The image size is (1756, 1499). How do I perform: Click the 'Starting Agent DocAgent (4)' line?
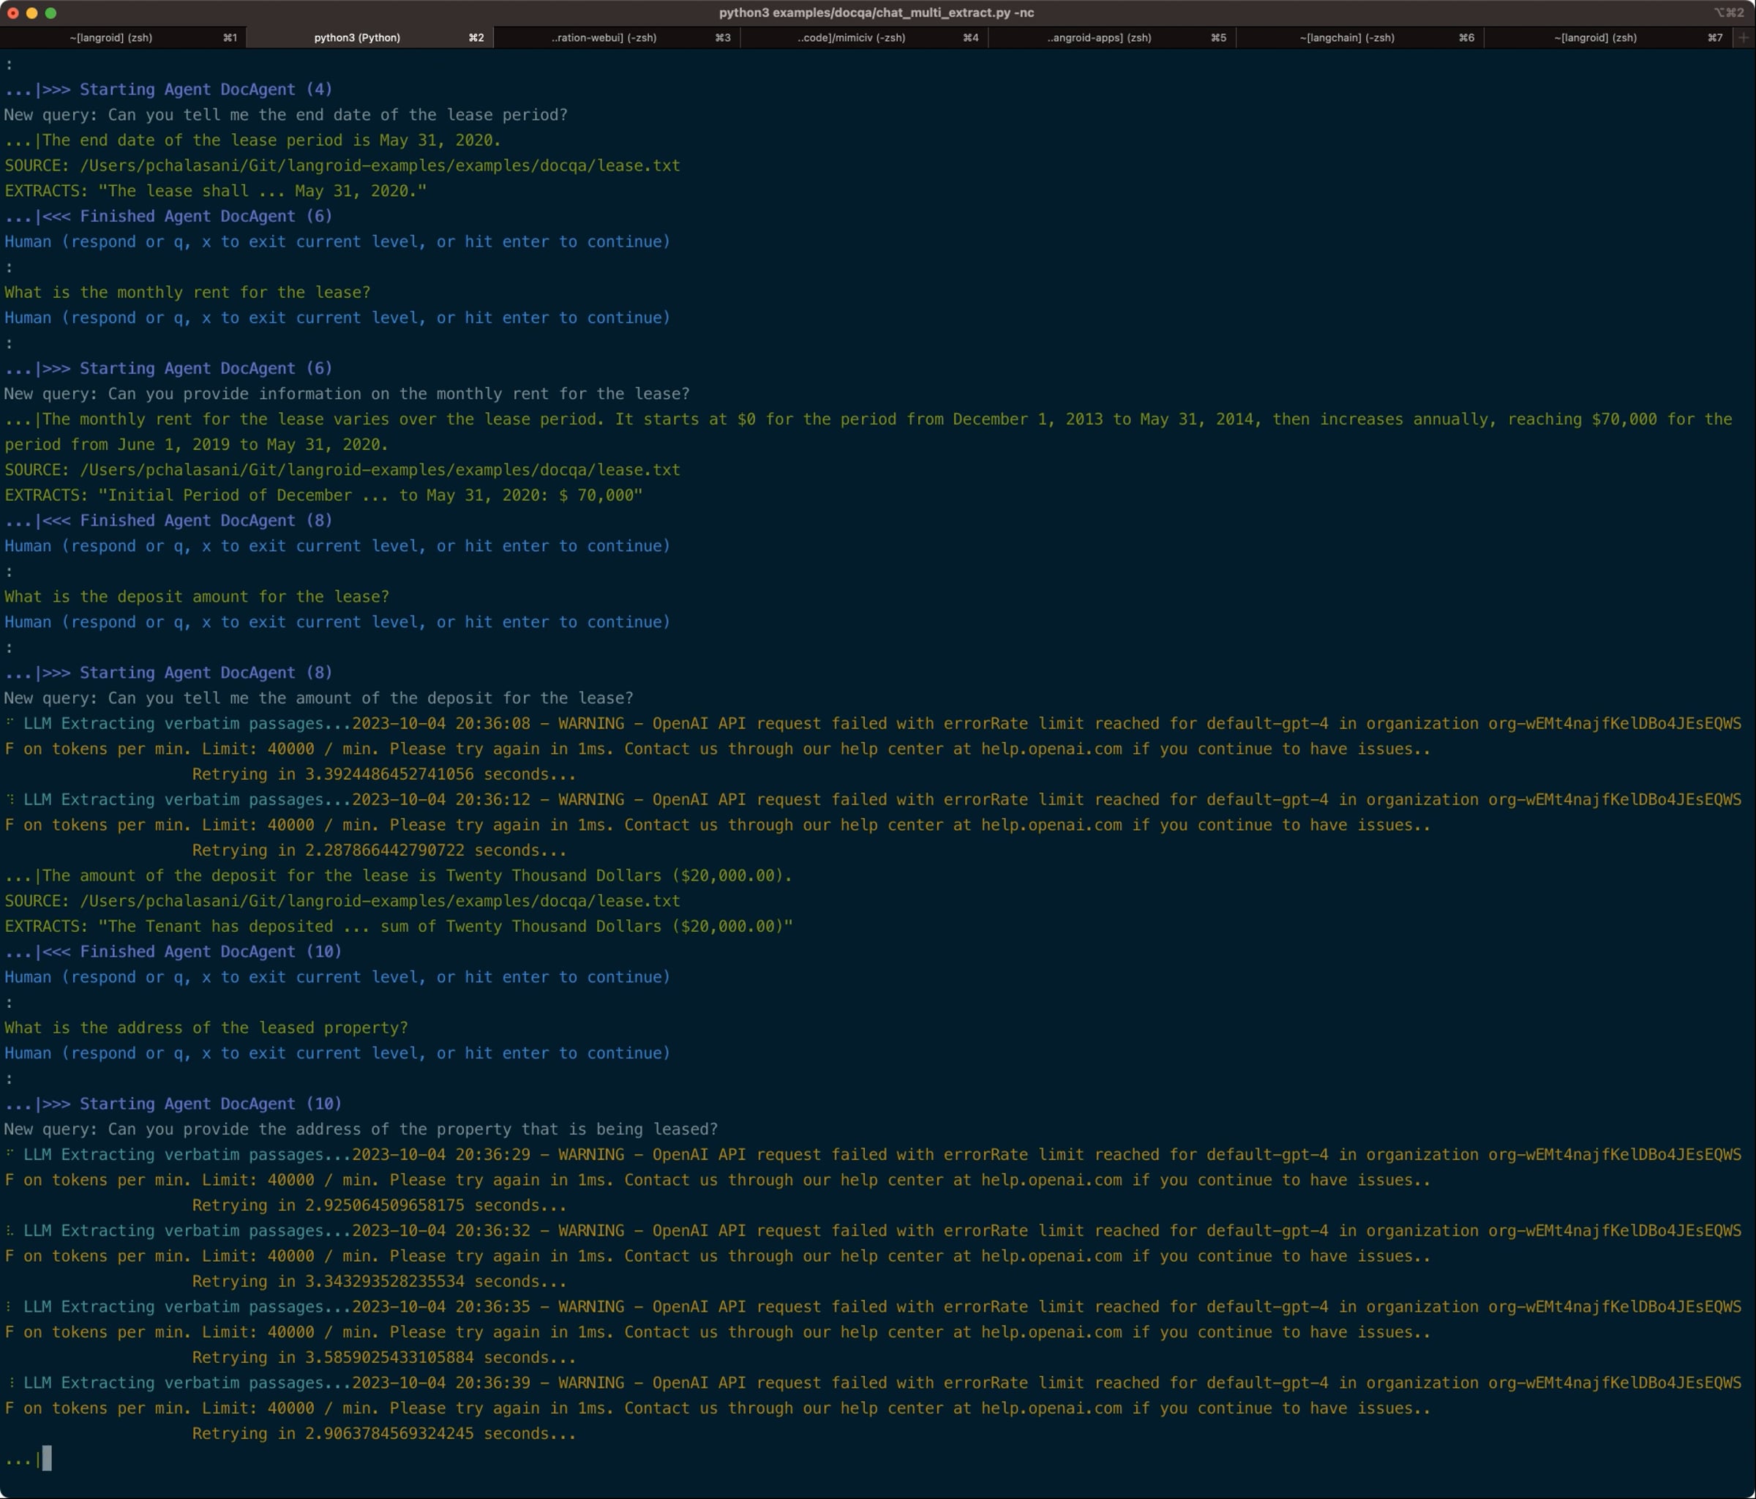(169, 89)
